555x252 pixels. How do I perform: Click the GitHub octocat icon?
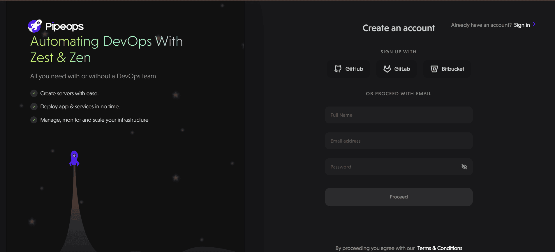[338, 69]
